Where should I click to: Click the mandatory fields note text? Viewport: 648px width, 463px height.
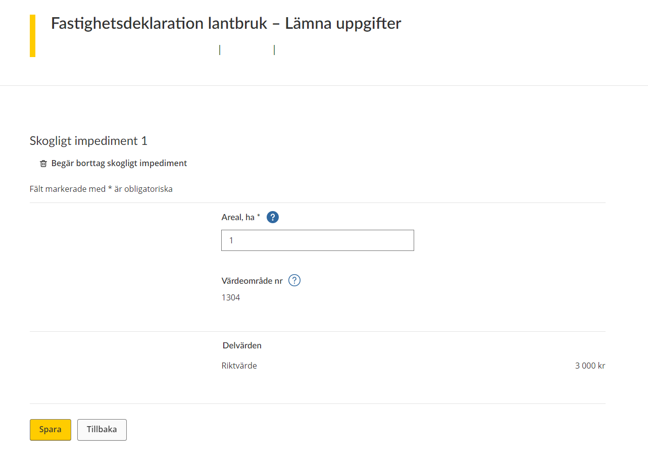pos(101,189)
